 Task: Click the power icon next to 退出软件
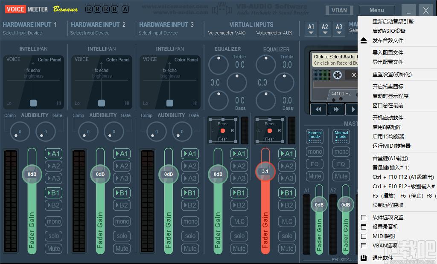click(364, 258)
